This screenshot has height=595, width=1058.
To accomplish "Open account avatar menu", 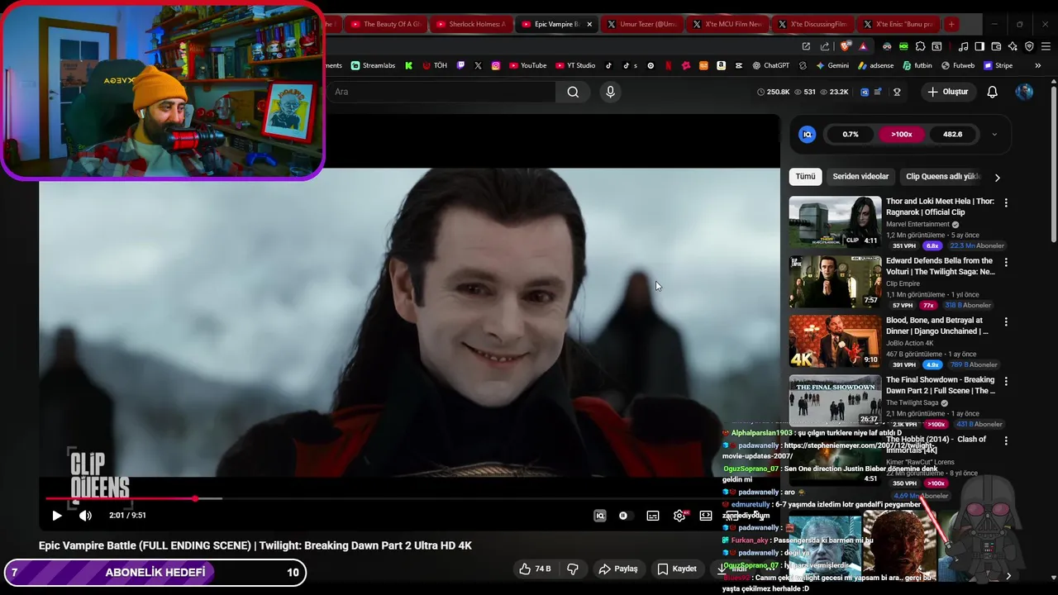I will (1024, 92).
